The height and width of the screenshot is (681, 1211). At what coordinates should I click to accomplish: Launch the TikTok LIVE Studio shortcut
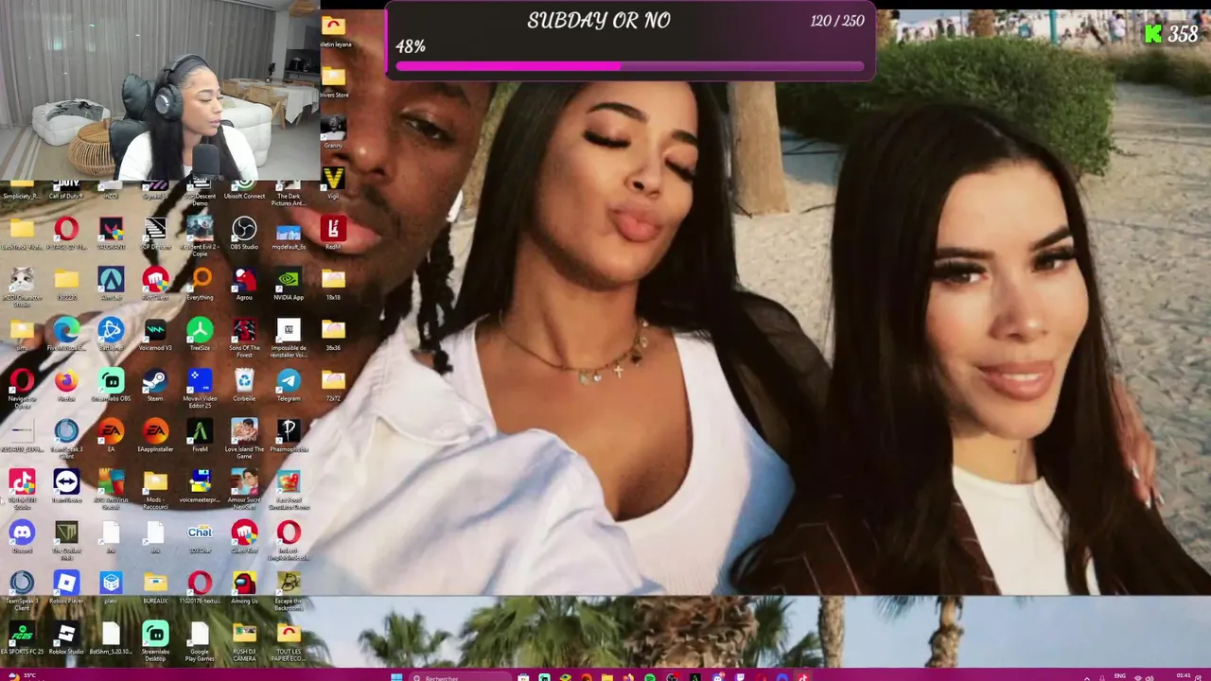pos(22,489)
